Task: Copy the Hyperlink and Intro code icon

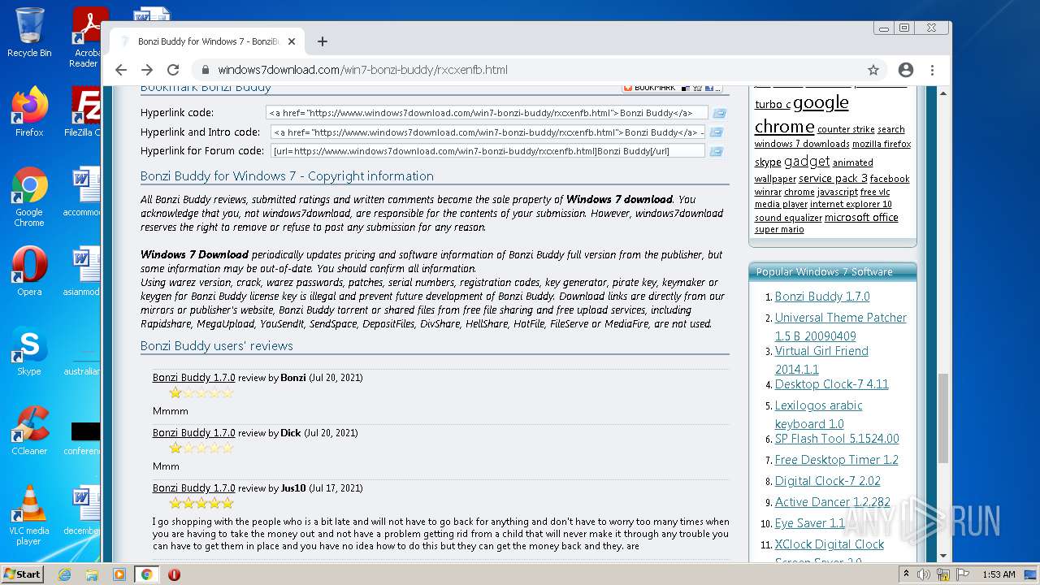Action: point(717,132)
